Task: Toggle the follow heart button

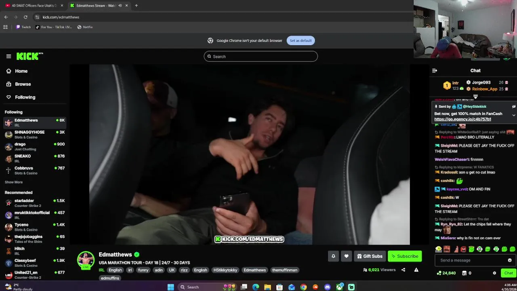Action: [x=346, y=256]
